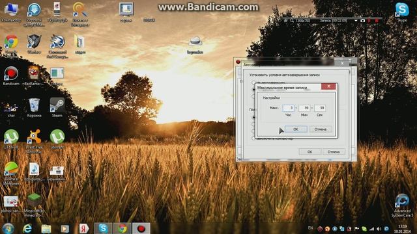Image resolution: width=417 pixels, height=234 pixels.
Task: Switch to Chrome in the taskbar
Action: click(122, 228)
